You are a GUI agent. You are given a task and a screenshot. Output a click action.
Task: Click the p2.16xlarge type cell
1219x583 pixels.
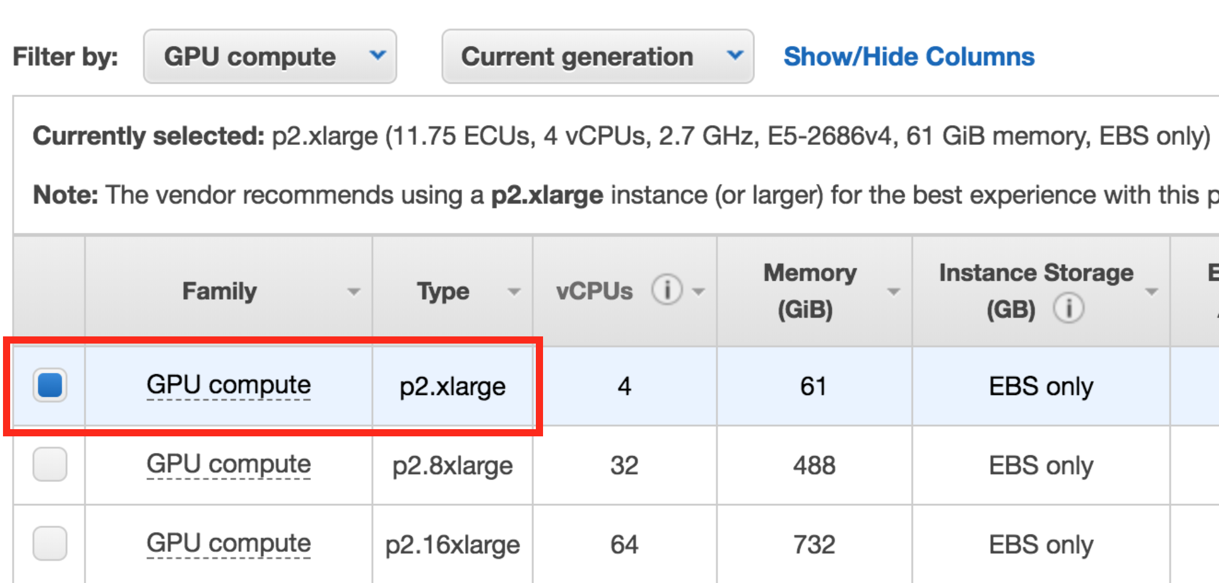453,545
